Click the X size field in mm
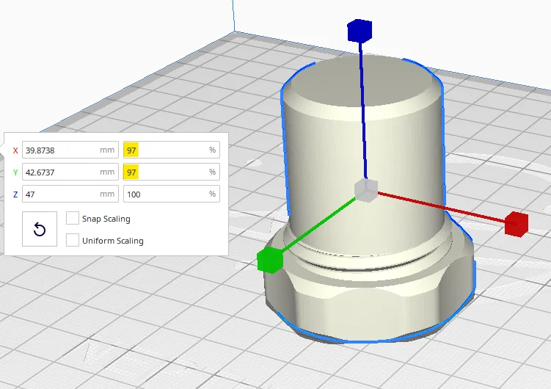This screenshot has height=389, width=551. point(70,150)
